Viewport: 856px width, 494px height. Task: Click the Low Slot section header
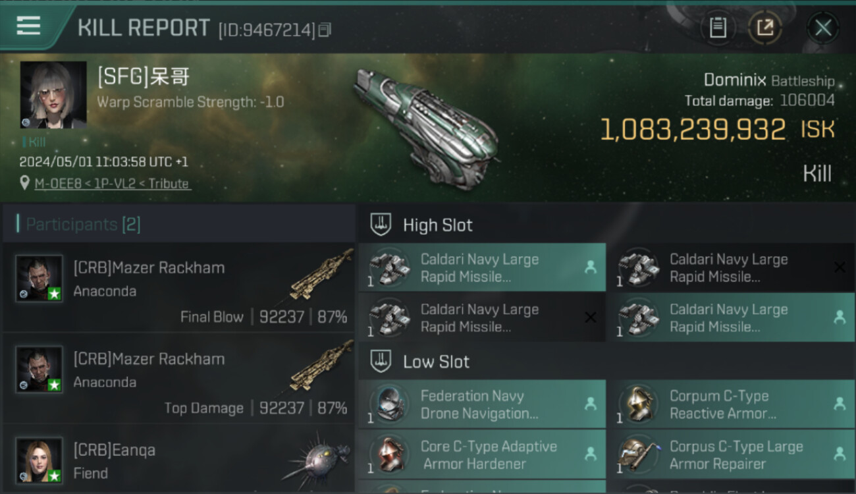436,362
